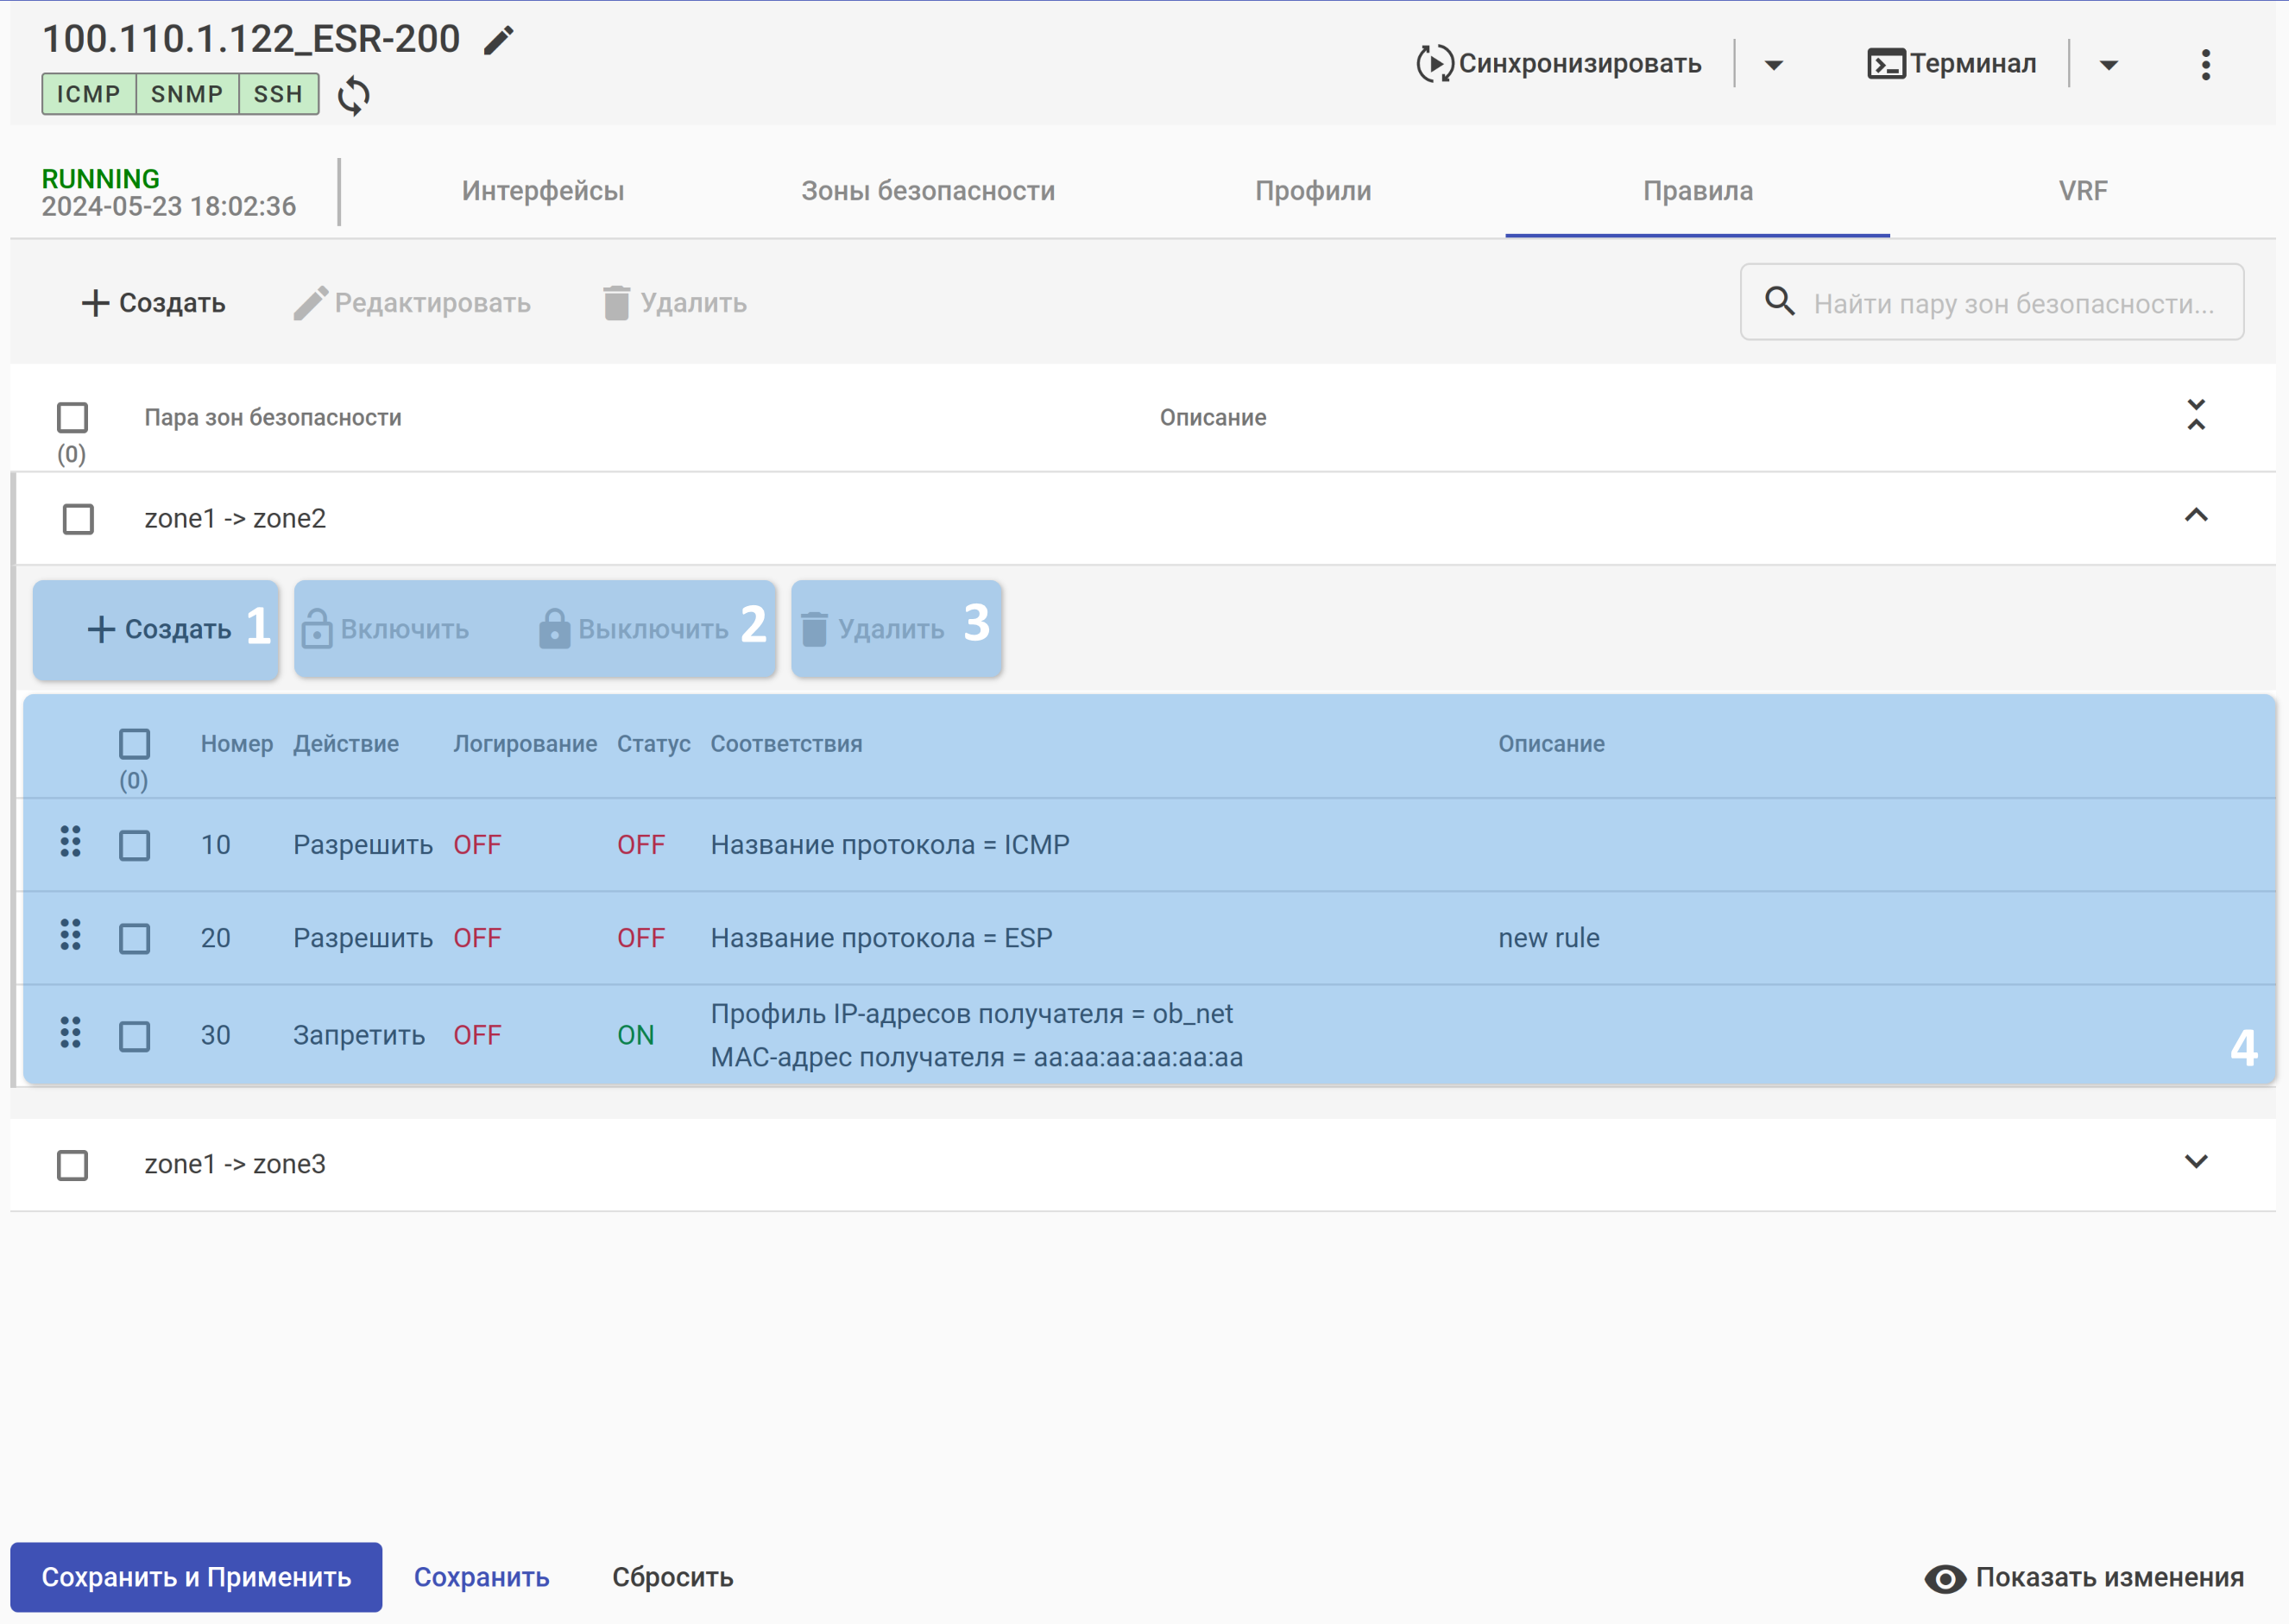Expand the zone1 -> zone3 row
Viewport: 2289px width, 1624px height.
pos(2196,1162)
